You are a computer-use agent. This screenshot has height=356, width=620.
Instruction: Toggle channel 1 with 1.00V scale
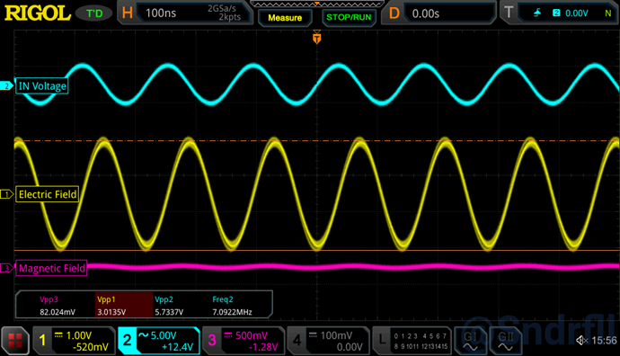click(74, 341)
